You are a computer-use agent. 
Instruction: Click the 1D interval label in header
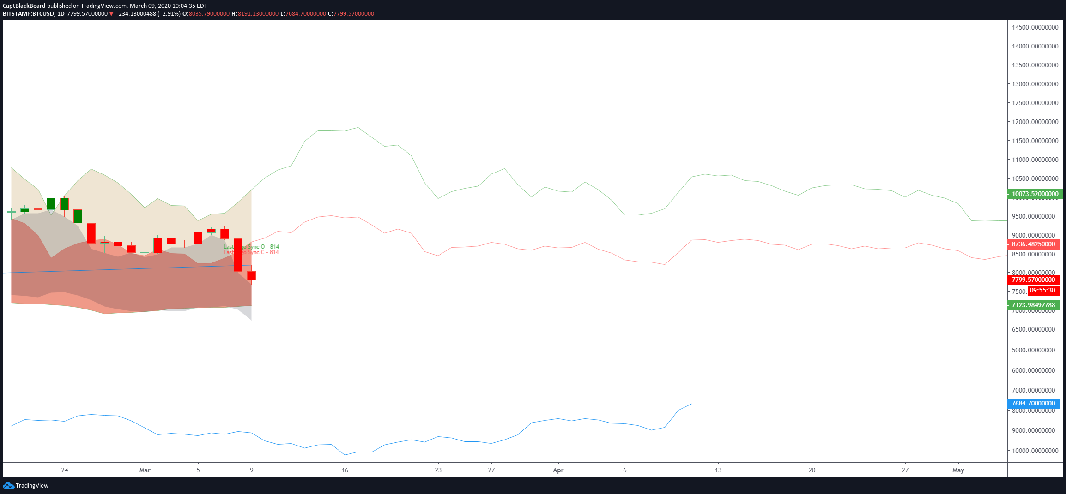(61, 14)
